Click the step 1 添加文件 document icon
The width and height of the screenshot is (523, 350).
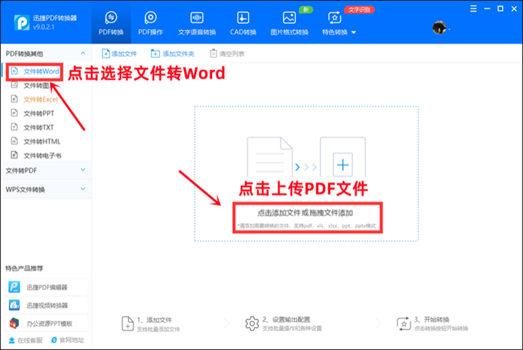[128, 323]
